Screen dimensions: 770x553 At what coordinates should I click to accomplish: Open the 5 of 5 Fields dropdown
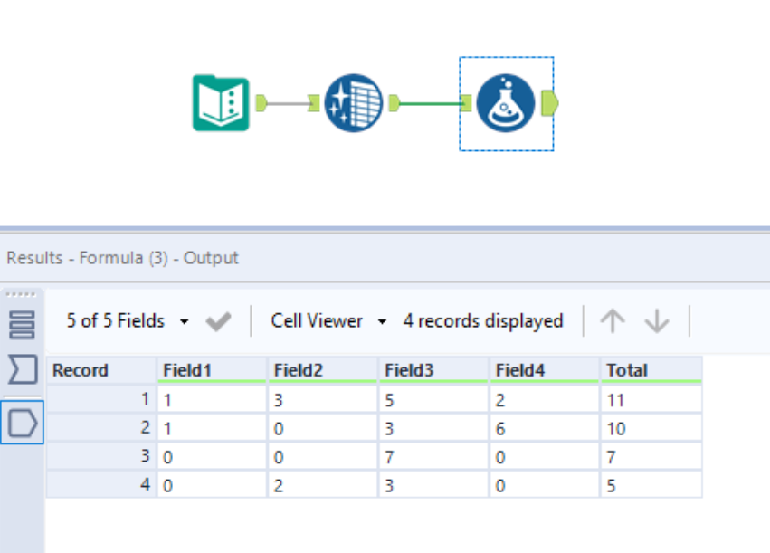click(128, 321)
